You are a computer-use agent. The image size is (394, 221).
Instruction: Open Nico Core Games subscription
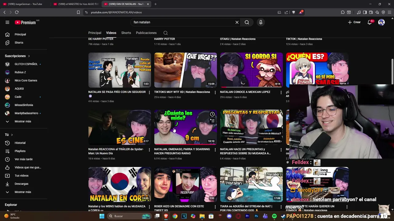(x=23, y=80)
